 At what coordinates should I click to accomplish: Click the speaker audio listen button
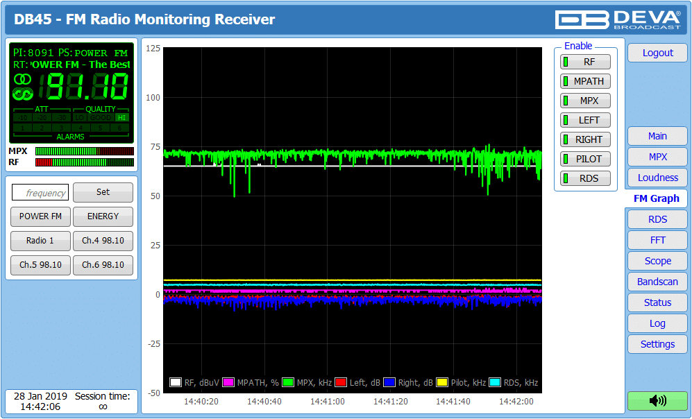pyautogui.click(x=657, y=401)
